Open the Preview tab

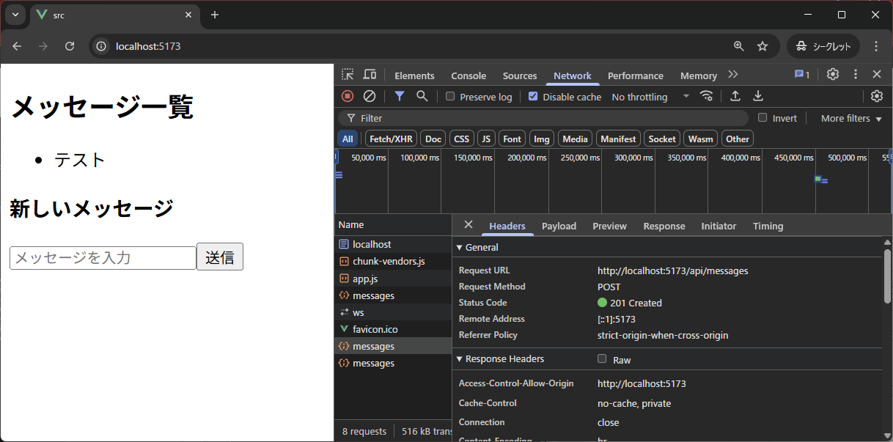[609, 226]
